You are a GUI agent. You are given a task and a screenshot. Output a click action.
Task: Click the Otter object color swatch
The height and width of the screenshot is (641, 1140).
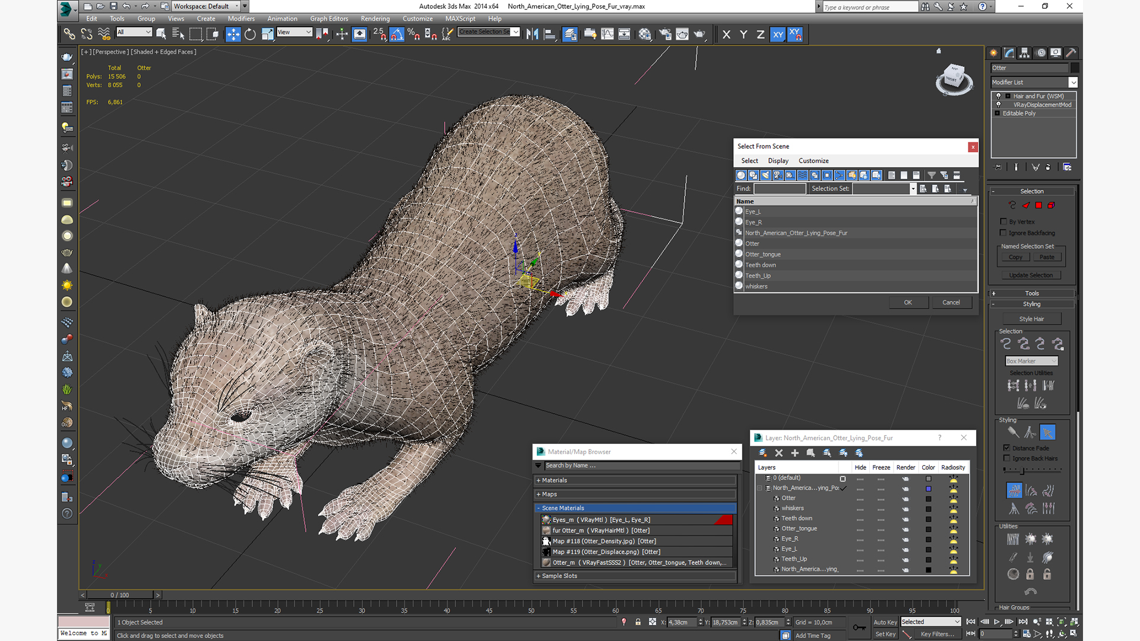(x=1075, y=68)
